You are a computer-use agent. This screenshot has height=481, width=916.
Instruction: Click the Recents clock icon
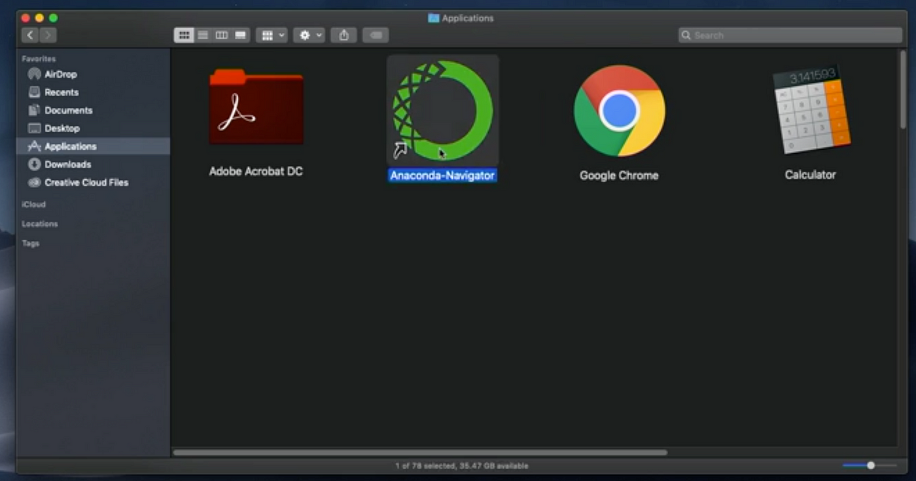[x=34, y=92]
